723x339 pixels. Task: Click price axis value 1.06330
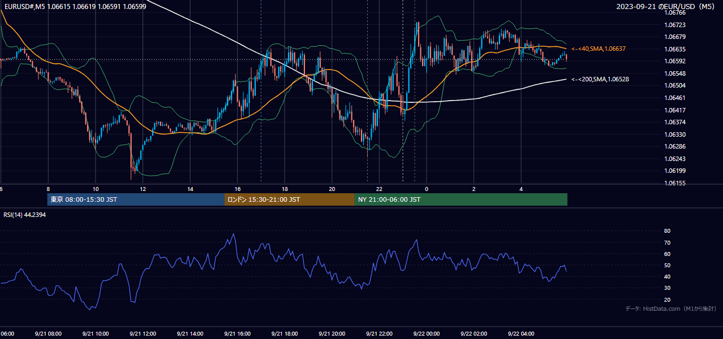(674, 134)
